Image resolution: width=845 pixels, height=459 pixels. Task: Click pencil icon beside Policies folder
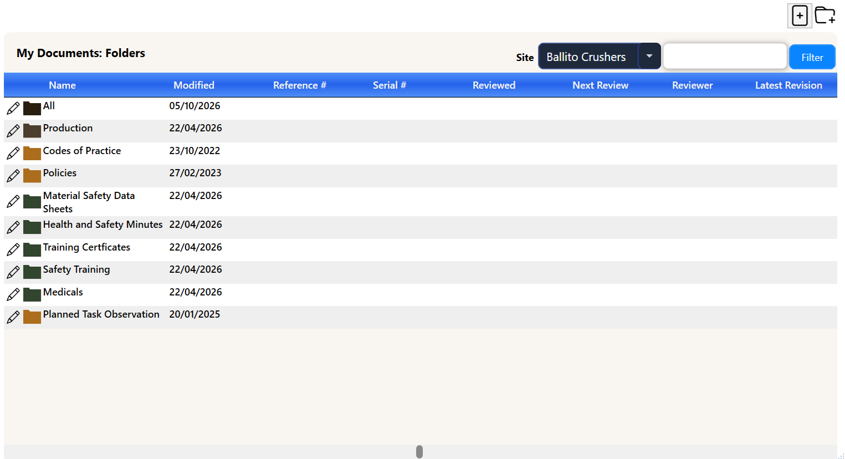coord(13,176)
